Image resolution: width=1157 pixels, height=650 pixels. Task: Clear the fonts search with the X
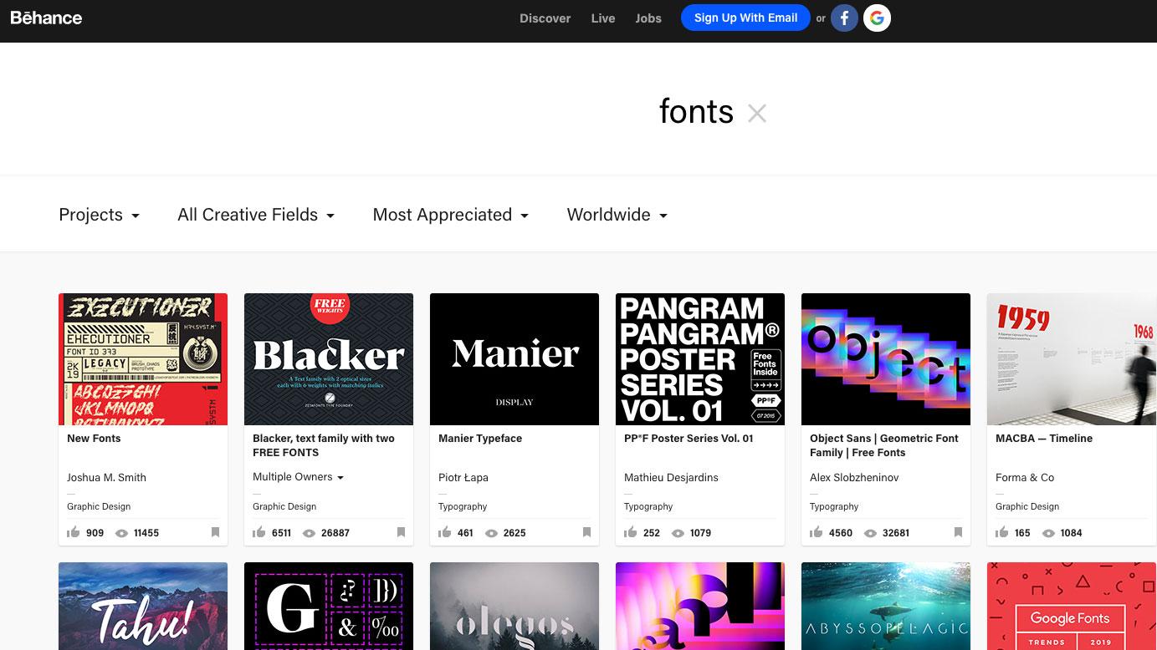[x=757, y=113]
